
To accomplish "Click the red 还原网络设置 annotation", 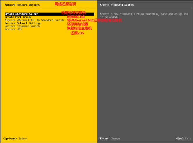I will point(78,24).
